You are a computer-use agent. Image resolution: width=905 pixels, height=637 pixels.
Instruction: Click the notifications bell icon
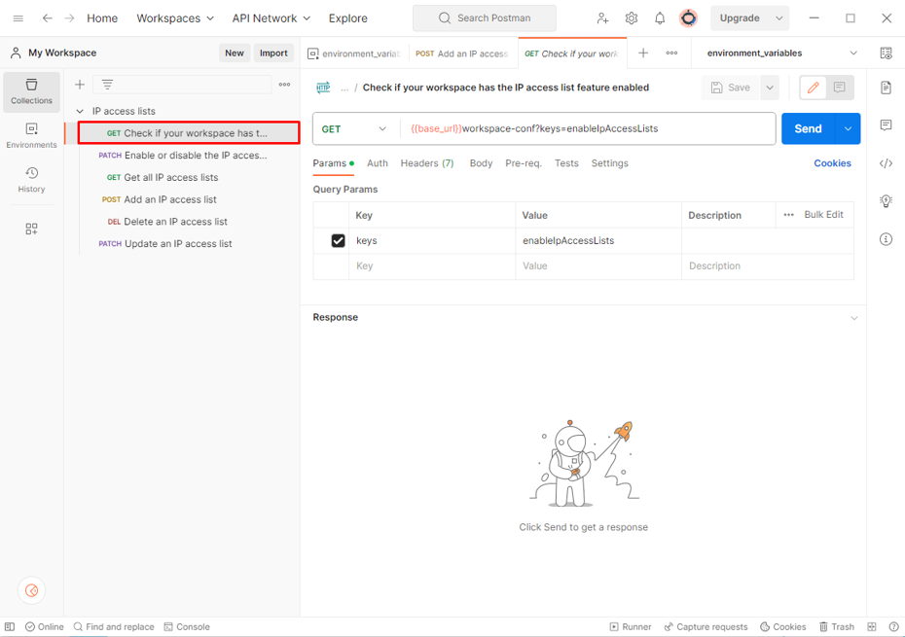coord(660,18)
